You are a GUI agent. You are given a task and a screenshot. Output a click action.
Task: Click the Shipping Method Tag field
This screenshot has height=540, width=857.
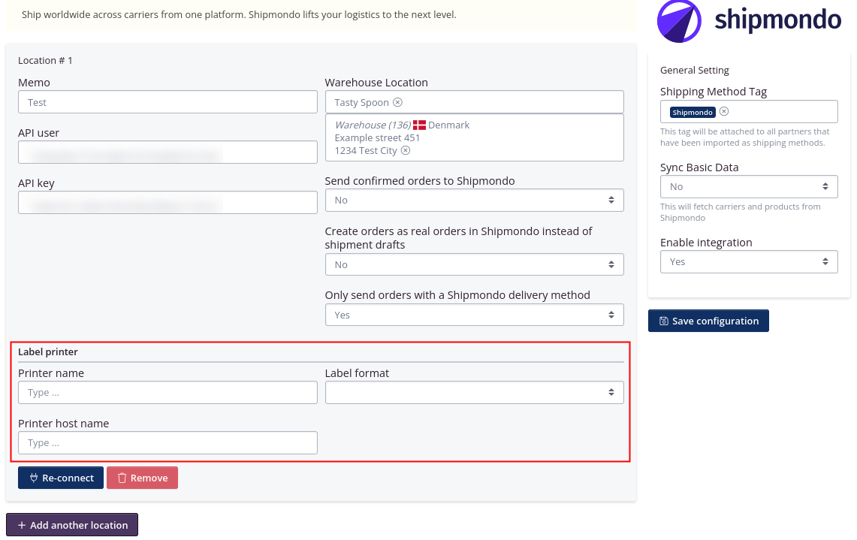(781, 112)
